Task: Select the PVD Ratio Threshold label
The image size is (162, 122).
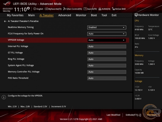Action: coord(18,78)
